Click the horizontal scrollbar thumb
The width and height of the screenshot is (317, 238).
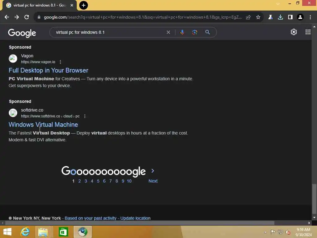coord(140,223)
